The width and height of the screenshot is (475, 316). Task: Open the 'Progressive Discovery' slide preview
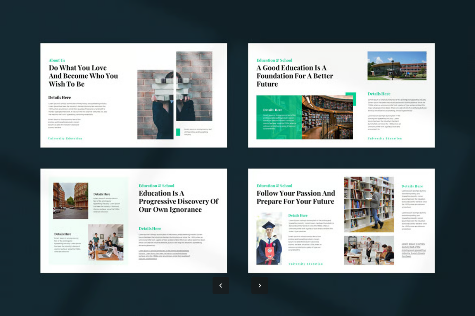tap(133, 221)
